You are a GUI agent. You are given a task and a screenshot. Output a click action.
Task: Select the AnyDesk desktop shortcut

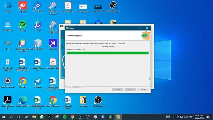tap(23, 7)
